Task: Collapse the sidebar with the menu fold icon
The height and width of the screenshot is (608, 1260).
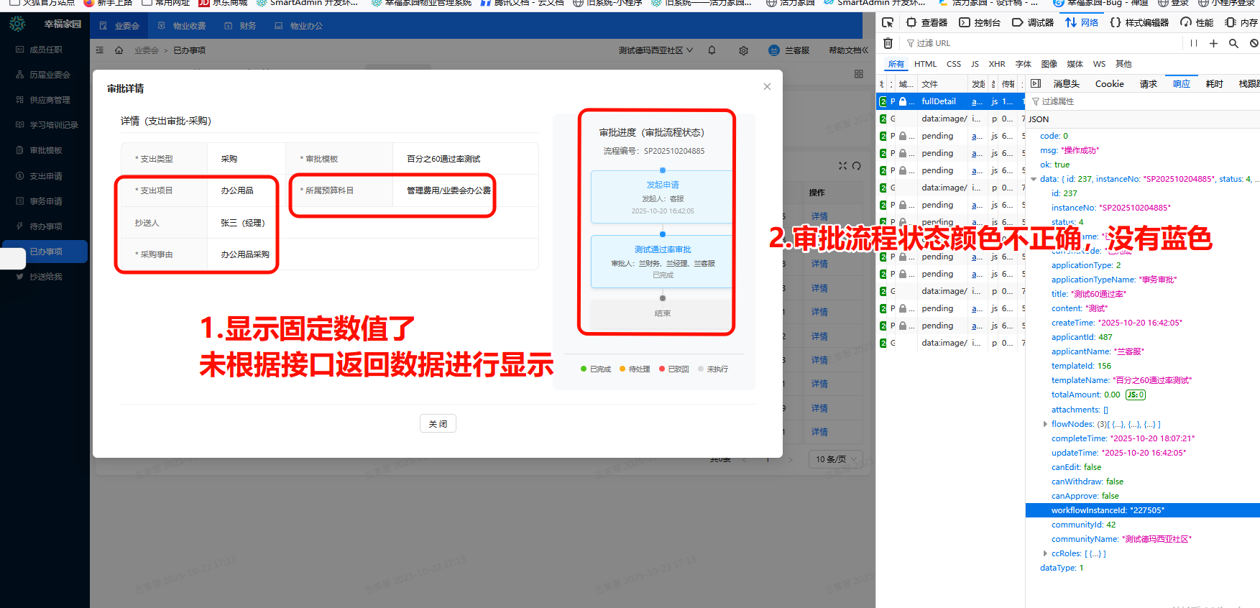Action: (100, 50)
